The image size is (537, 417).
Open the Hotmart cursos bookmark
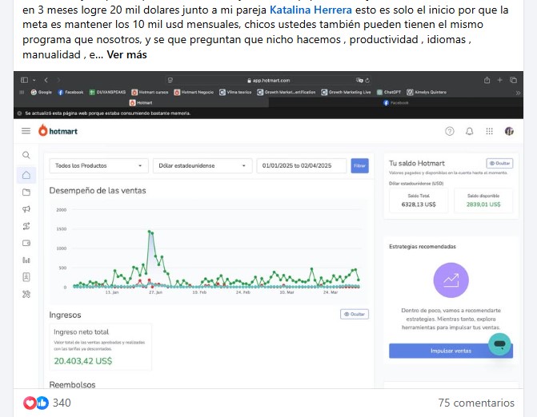pos(150,92)
